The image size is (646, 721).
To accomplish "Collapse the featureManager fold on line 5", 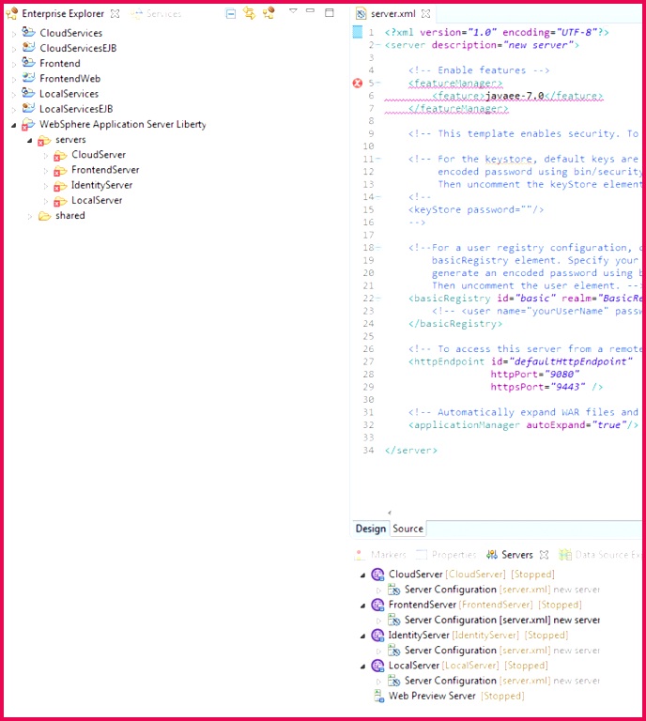I will pos(378,84).
